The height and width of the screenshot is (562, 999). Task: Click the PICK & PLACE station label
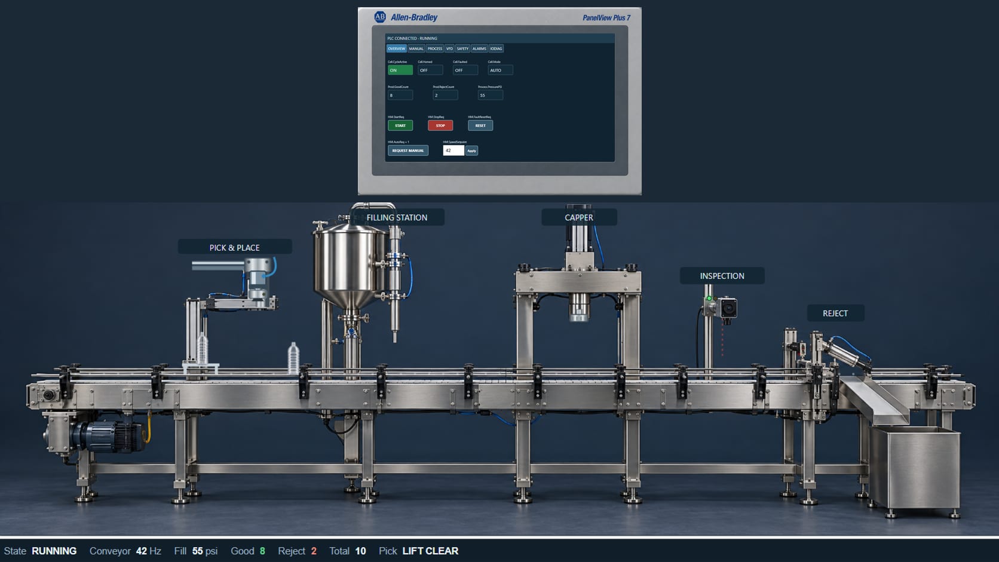point(235,247)
